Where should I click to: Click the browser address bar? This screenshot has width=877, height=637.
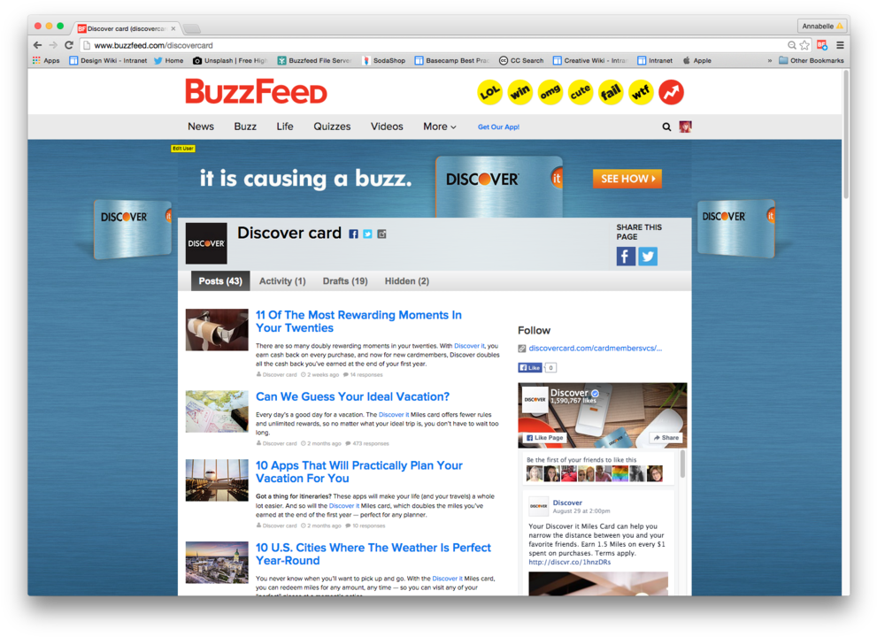[x=434, y=45]
